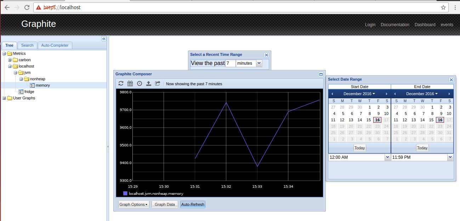Open the Dashboard link in header
460x221 pixels.
click(425, 25)
